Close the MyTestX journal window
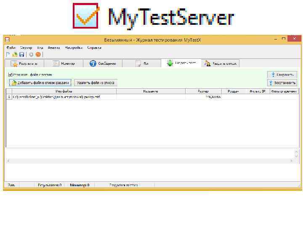The image size is (303, 227). (294, 39)
